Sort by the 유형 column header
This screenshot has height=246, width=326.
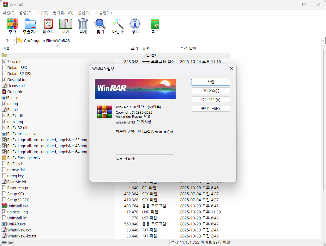coord(159,48)
